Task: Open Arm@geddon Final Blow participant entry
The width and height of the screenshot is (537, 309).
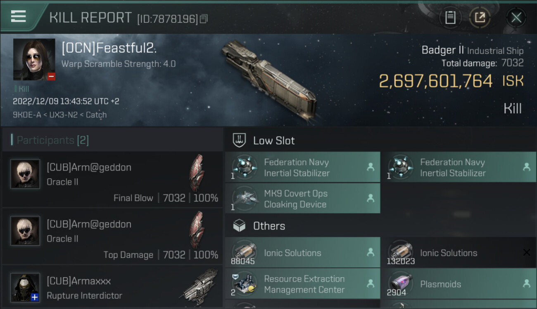Action: [112, 180]
